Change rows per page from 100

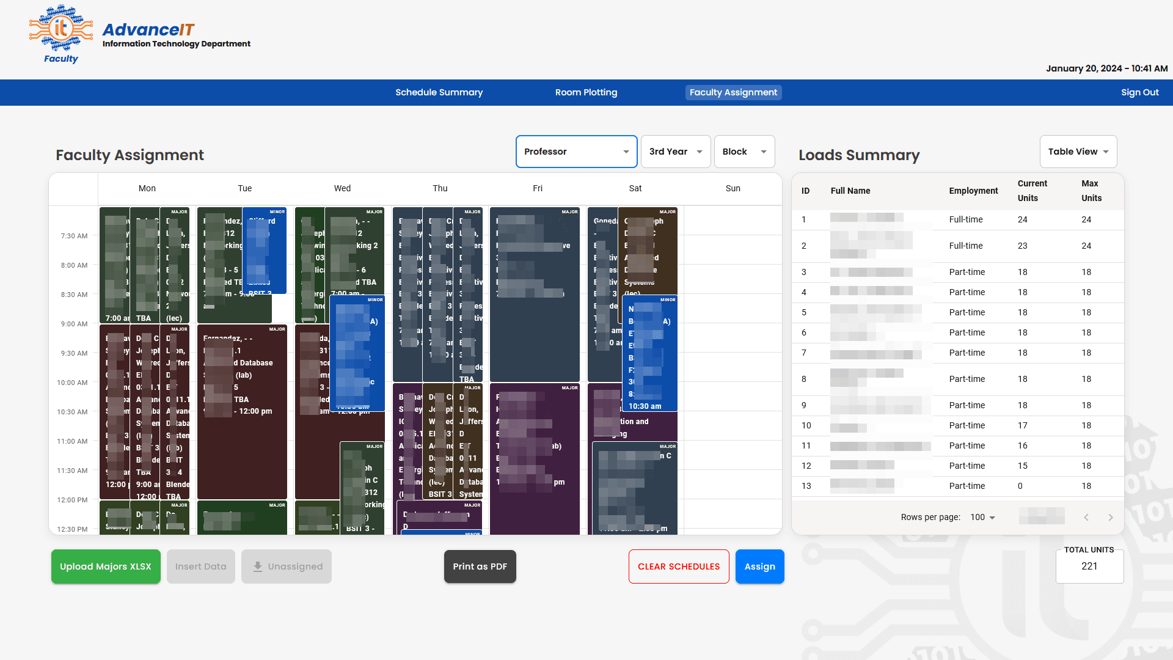coord(982,518)
